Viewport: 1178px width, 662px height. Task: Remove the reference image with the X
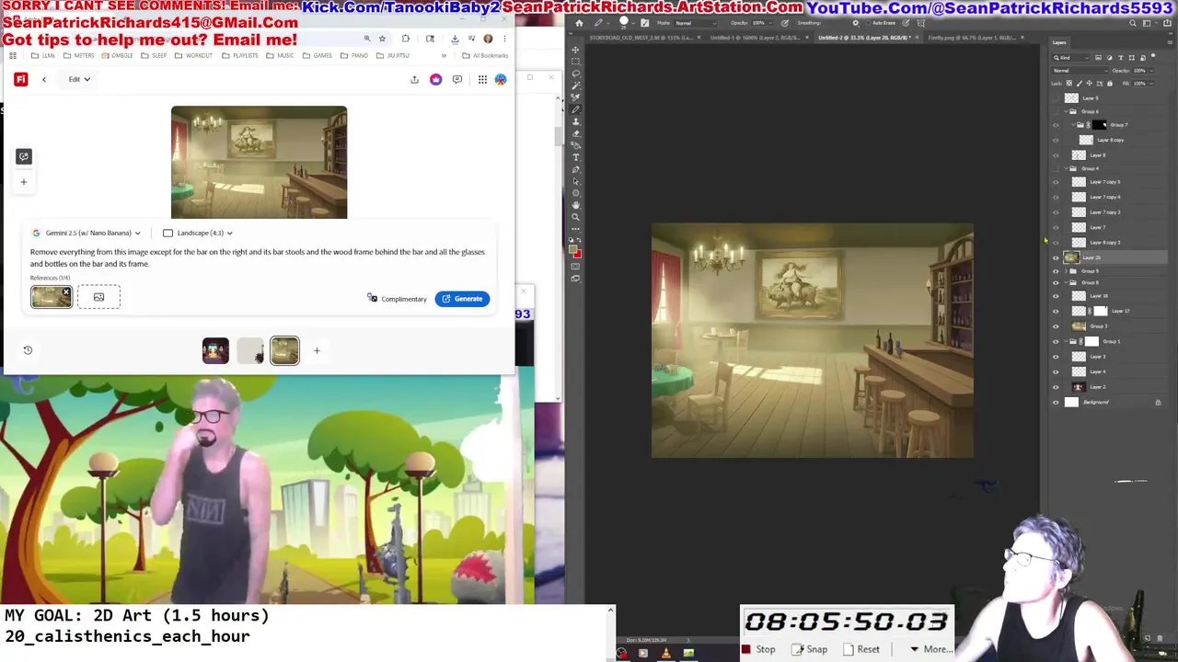65,292
